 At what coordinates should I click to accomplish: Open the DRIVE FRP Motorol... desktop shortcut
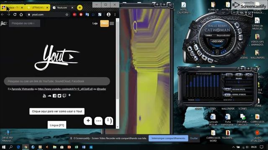coord(8,136)
